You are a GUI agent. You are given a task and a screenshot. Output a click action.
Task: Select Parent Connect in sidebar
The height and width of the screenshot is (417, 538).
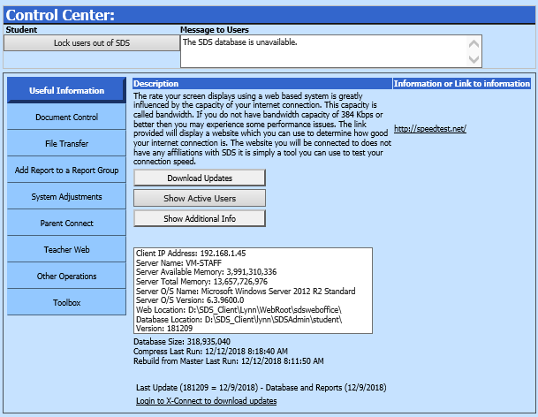pos(66,223)
